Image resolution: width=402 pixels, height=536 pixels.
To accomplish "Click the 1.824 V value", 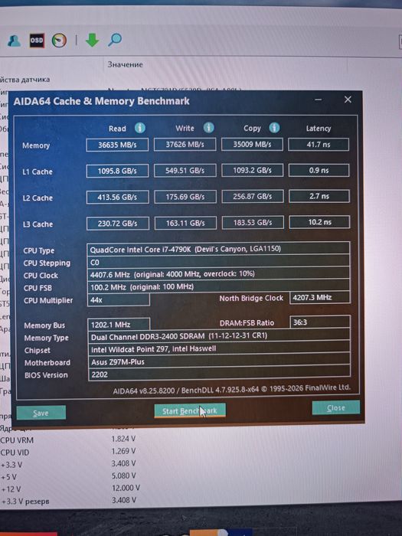I will [x=123, y=439].
